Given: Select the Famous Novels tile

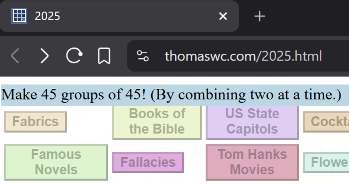Looking at the screenshot, I should 56,162.
